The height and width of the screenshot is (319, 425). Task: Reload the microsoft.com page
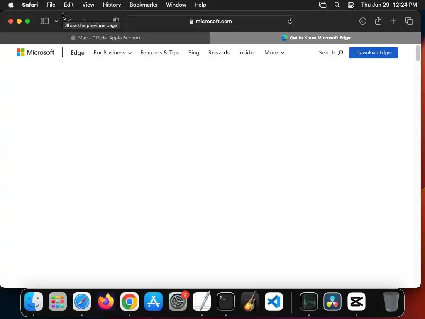point(290,22)
